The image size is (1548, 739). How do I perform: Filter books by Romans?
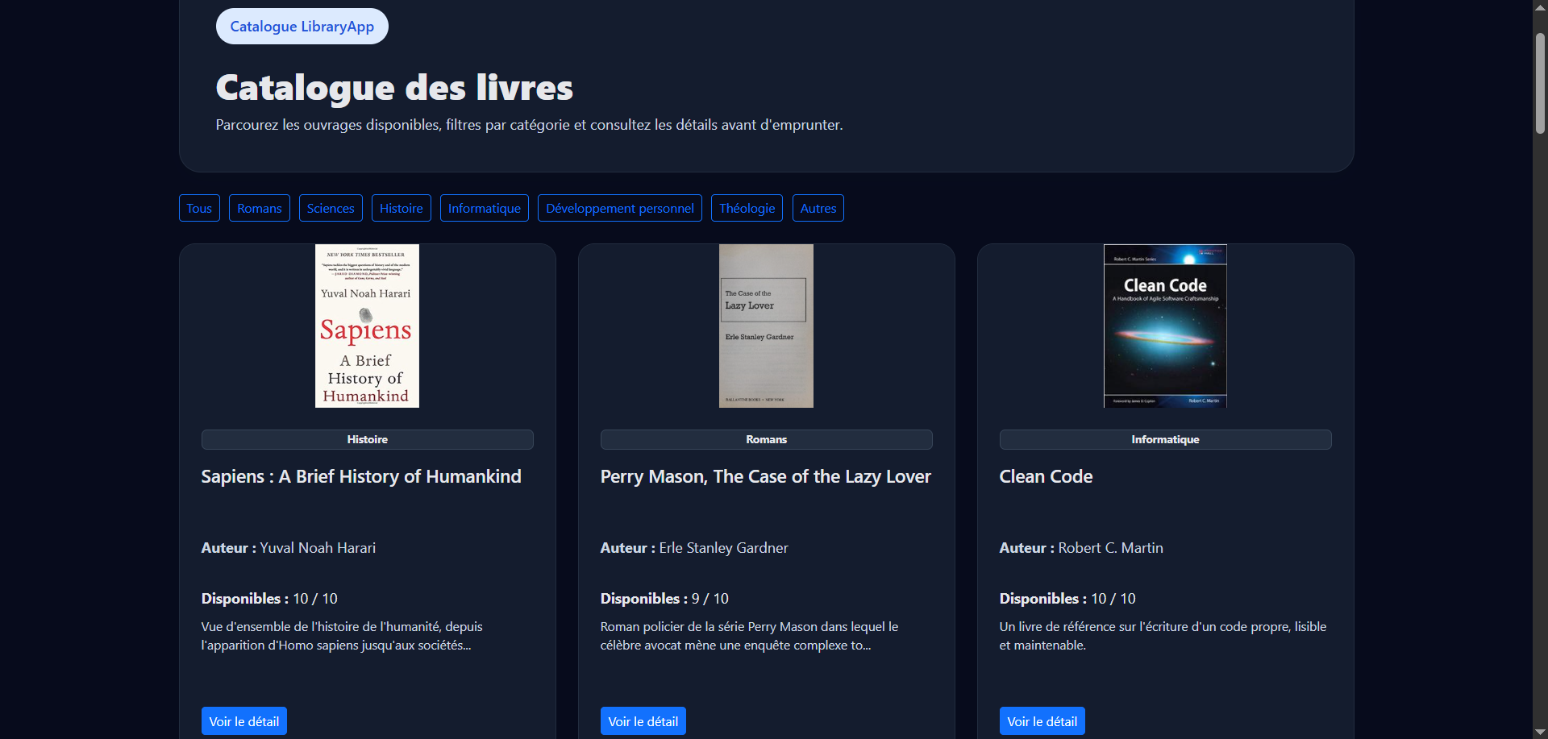coord(260,208)
